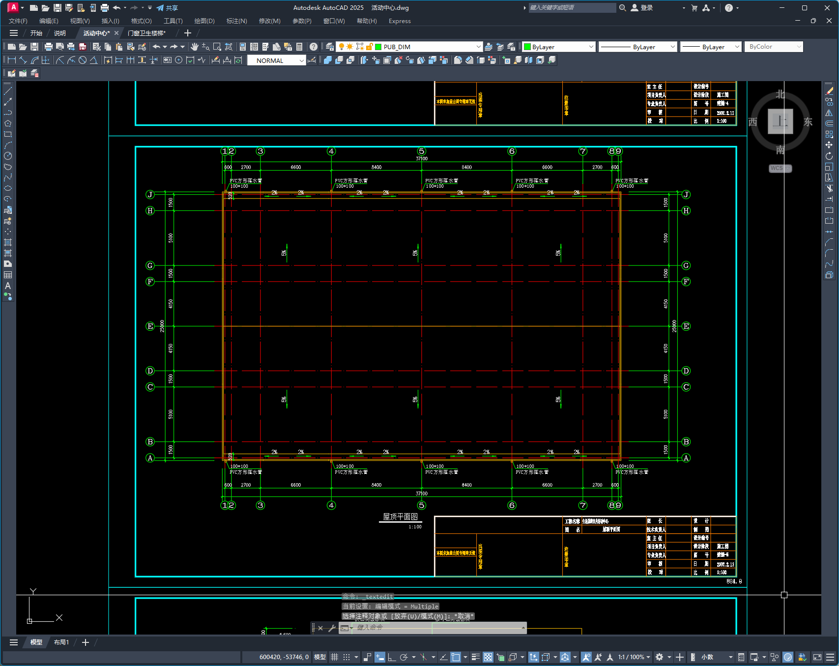Select the Linear dimension tool

coord(12,60)
